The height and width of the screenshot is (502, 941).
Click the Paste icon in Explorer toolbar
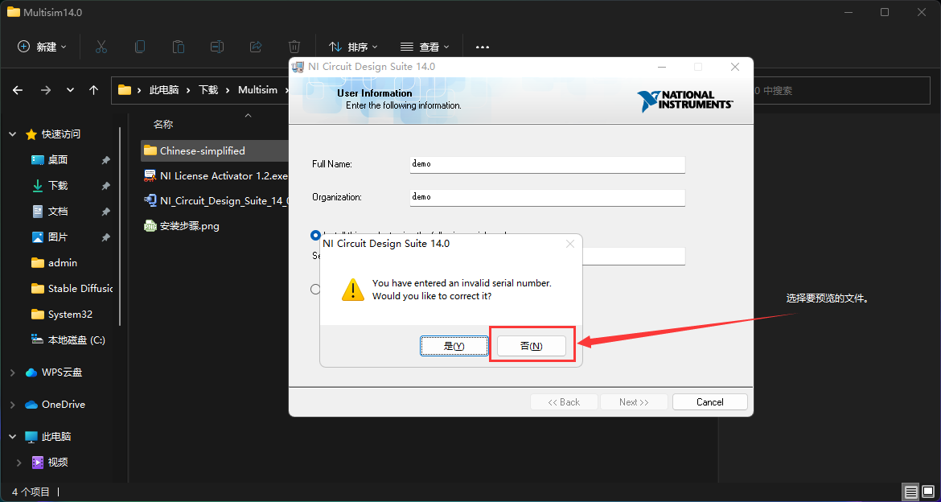pos(179,46)
